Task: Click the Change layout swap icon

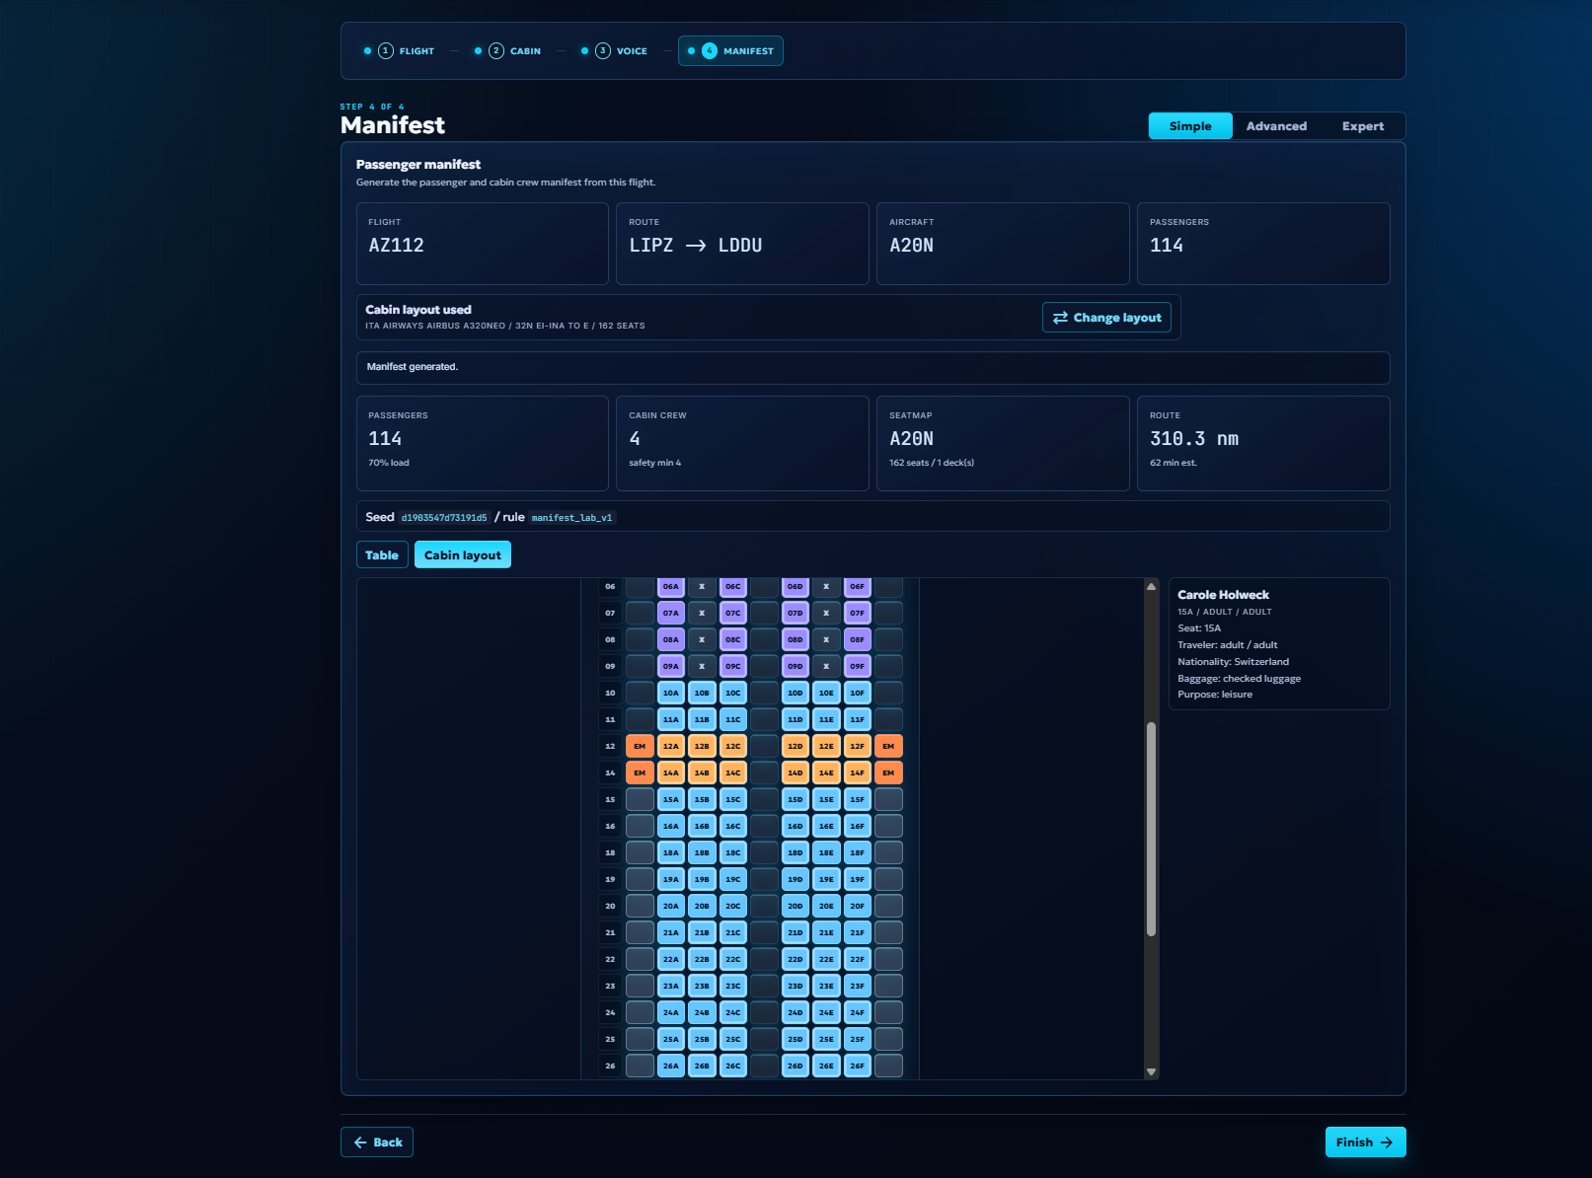Action: (x=1060, y=318)
